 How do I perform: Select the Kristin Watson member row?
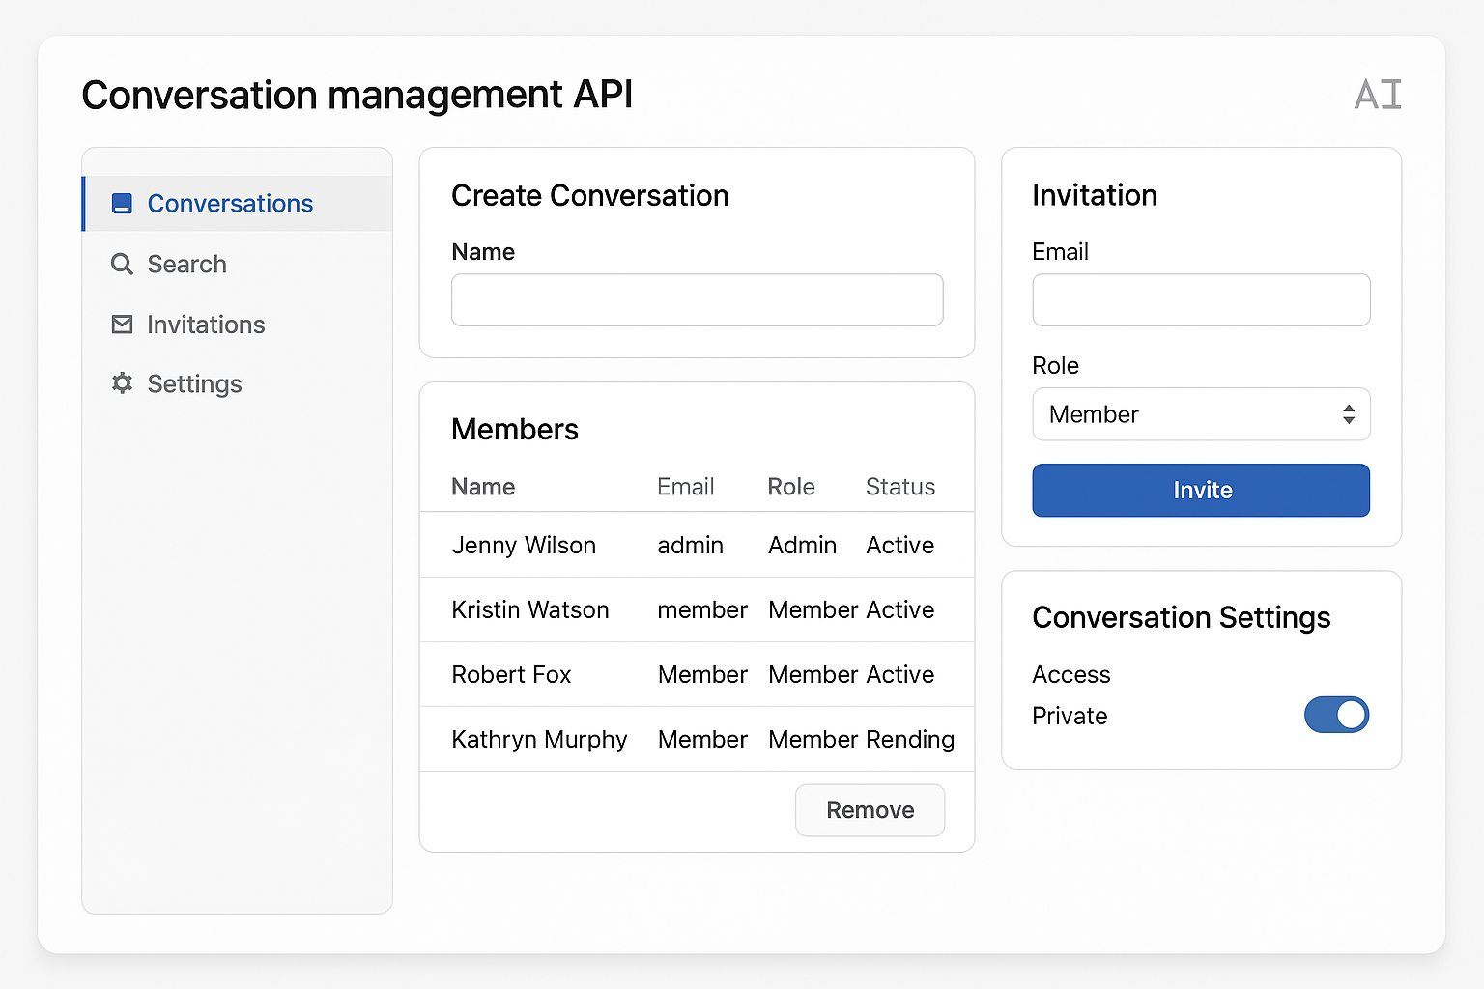click(x=696, y=610)
